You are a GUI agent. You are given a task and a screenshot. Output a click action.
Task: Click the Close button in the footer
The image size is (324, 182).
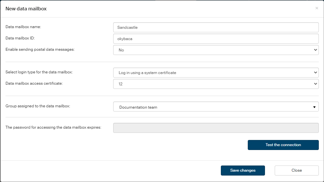pos(296,170)
